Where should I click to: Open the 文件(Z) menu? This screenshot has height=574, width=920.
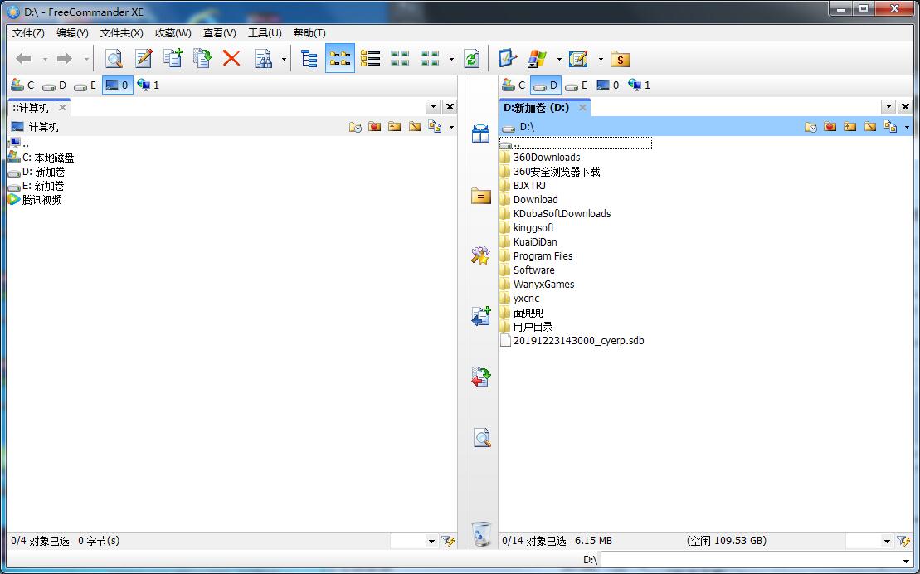28,33
